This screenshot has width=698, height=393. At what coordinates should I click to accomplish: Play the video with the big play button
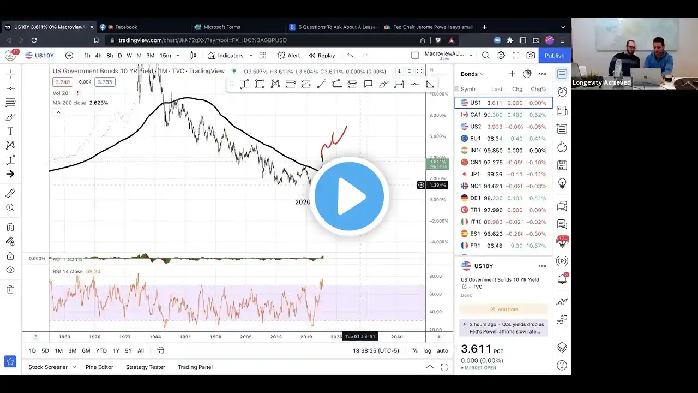coord(349,196)
